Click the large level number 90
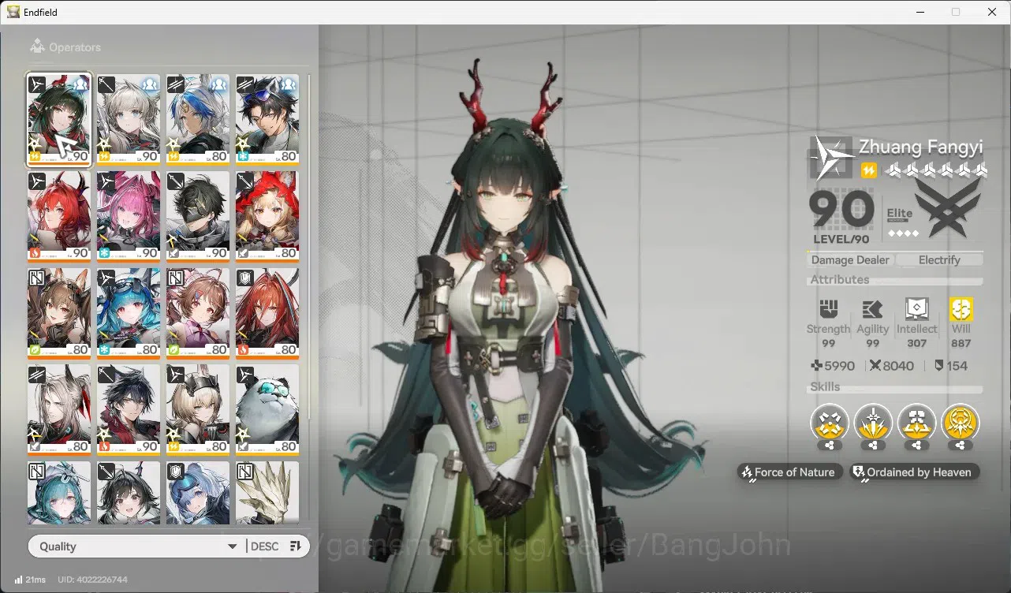This screenshot has height=593, width=1011. (841, 209)
